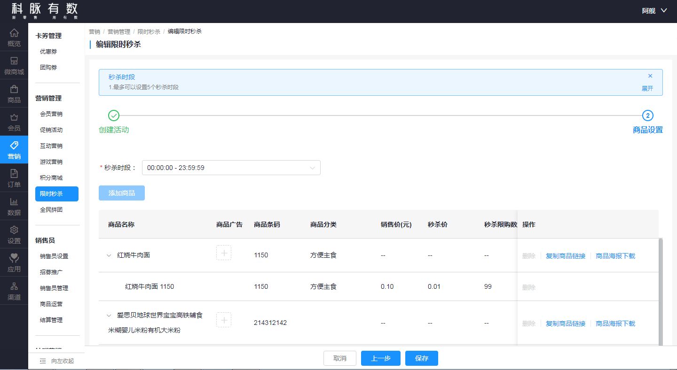Open 全民拼团 menu item
The width and height of the screenshot is (677, 370).
point(51,210)
